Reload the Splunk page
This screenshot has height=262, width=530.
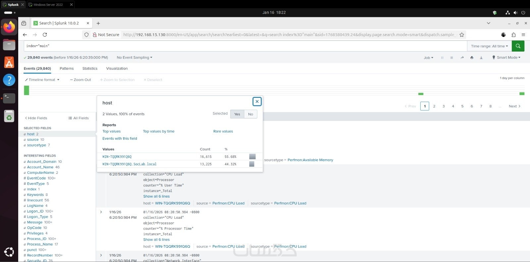coord(45,35)
